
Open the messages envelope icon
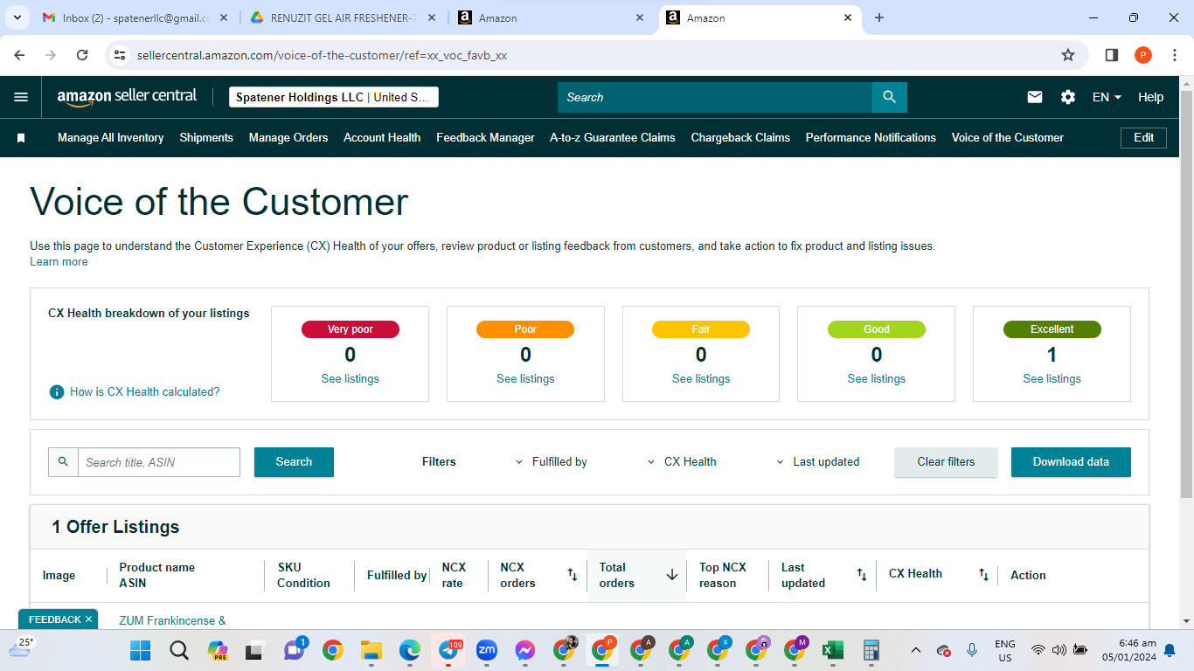tap(1035, 97)
